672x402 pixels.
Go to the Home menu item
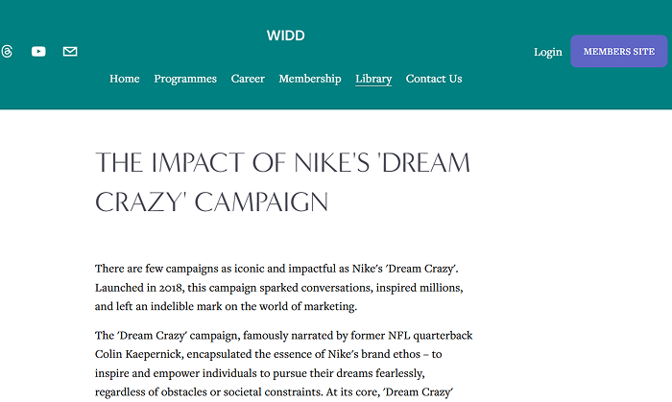(125, 79)
